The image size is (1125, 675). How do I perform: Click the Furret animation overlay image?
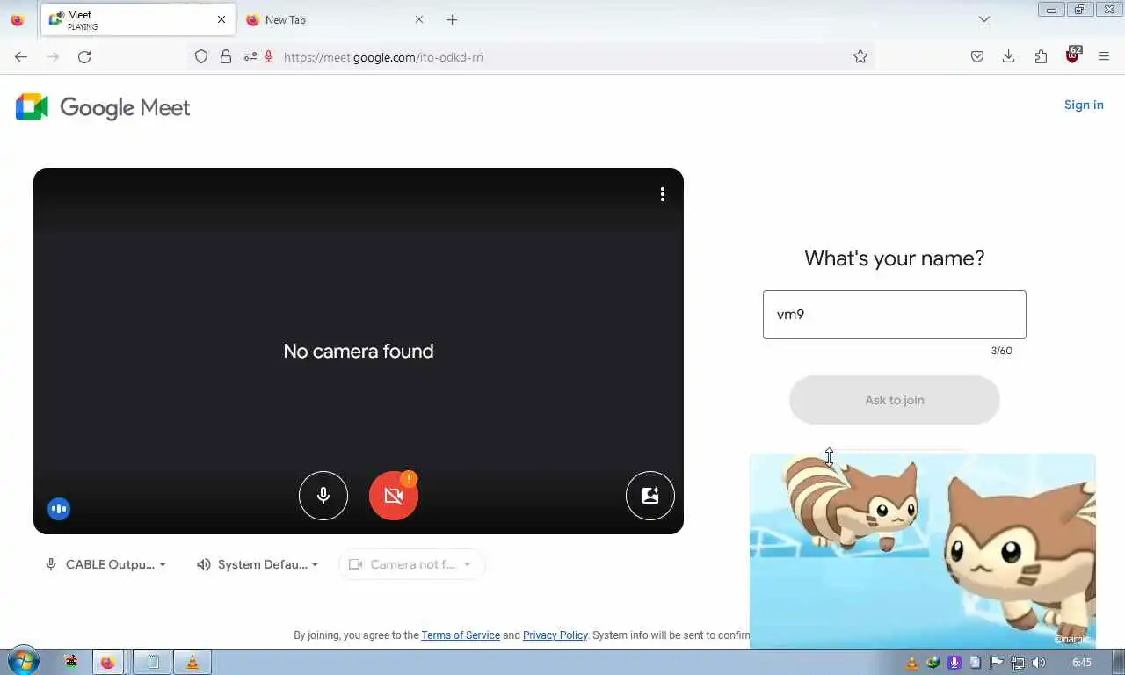[x=923, y=551]
